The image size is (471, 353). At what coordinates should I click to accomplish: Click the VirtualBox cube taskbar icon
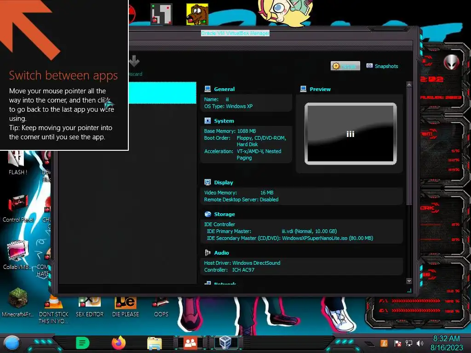(x=225, y=343)
